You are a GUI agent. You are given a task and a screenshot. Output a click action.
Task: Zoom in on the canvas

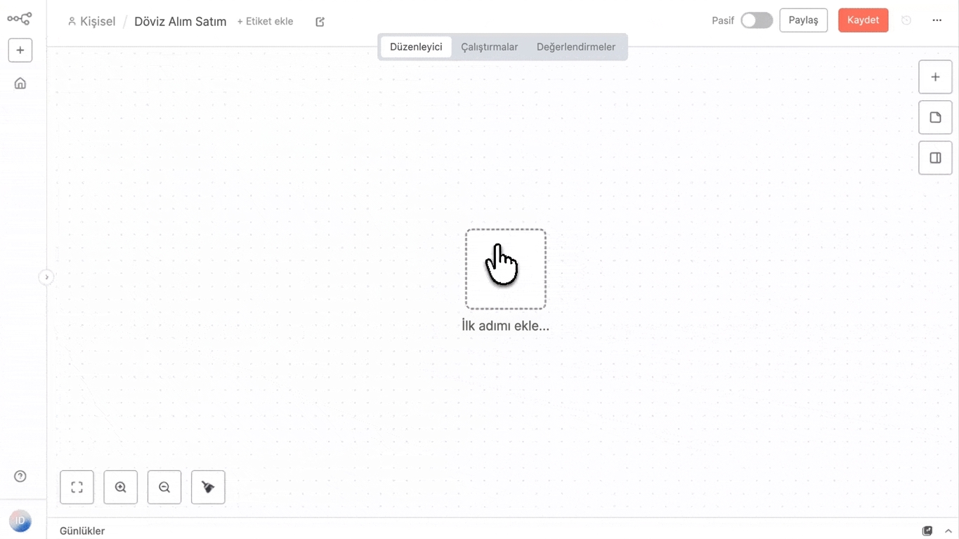pyautogui.click(x=121, y=487)
